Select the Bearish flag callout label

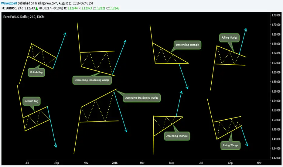coord(31,101)
